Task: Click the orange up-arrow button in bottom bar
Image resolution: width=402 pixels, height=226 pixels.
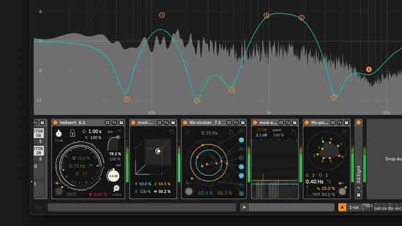Action: pos(342,207)
